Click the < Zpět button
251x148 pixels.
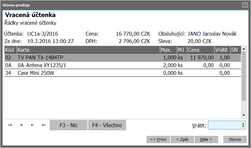[x=182, y=140]
